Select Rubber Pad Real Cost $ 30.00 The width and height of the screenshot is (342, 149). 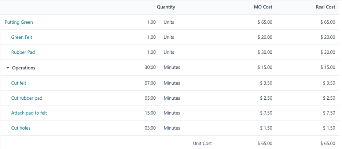point(327,52)
